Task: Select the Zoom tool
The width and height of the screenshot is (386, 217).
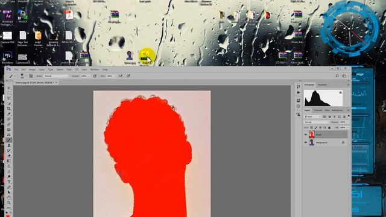Action: (9, 203)
